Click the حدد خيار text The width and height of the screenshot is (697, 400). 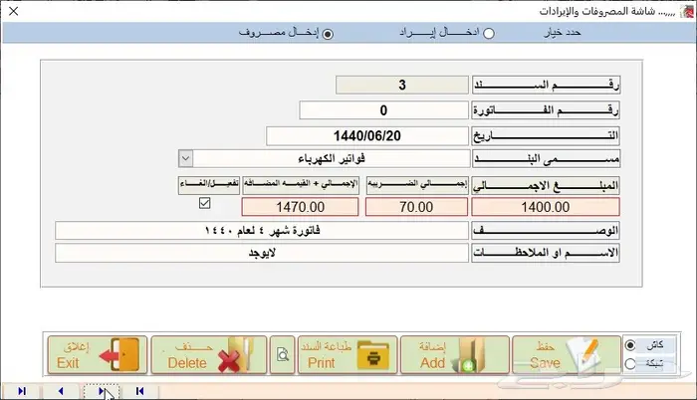(563, 33)
